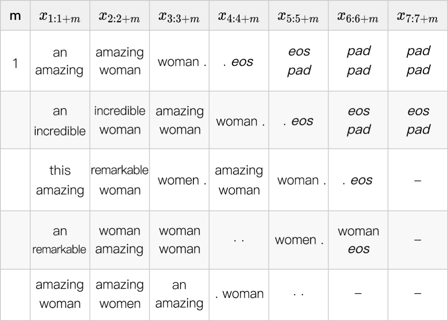Image resolution: width=448 pixels, height=321 pixels.
Task: Select the 'this amazing' cell
Action: [60, 180]
